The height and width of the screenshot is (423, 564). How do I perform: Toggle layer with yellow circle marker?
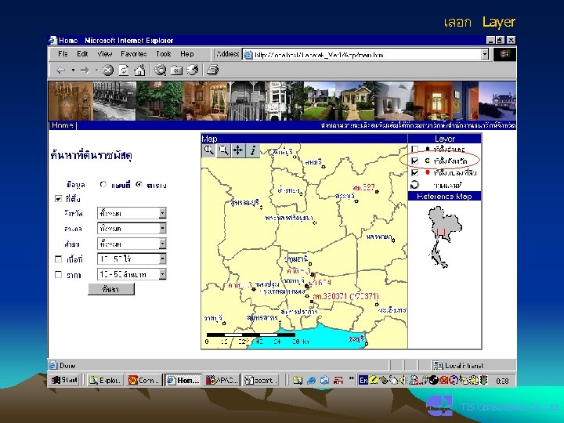414,161
